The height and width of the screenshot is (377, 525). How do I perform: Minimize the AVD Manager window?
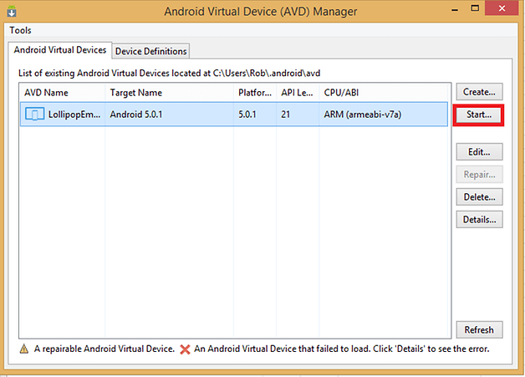point(455,9)
